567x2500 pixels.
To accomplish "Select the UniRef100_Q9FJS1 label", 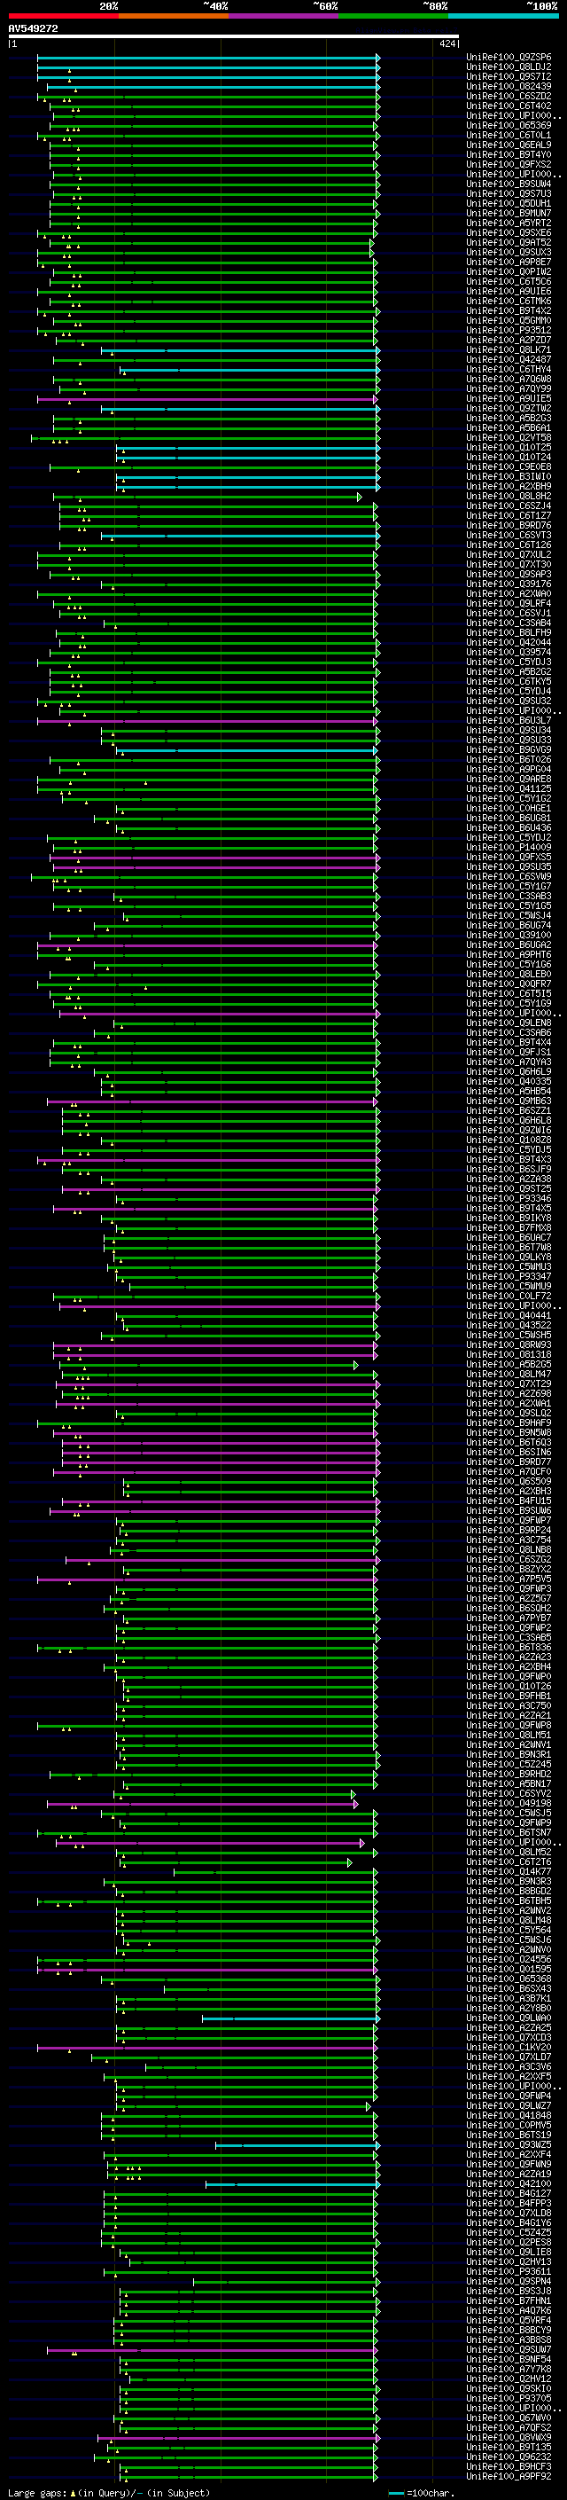I will pos(509,1052).
